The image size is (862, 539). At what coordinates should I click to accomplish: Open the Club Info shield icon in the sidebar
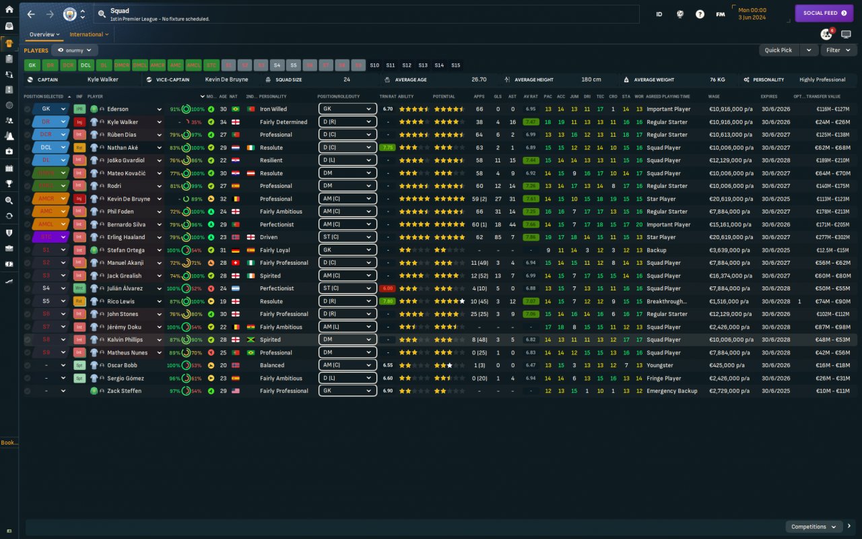pos(9,232)
